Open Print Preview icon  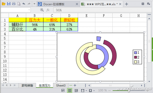coord(19,4)
